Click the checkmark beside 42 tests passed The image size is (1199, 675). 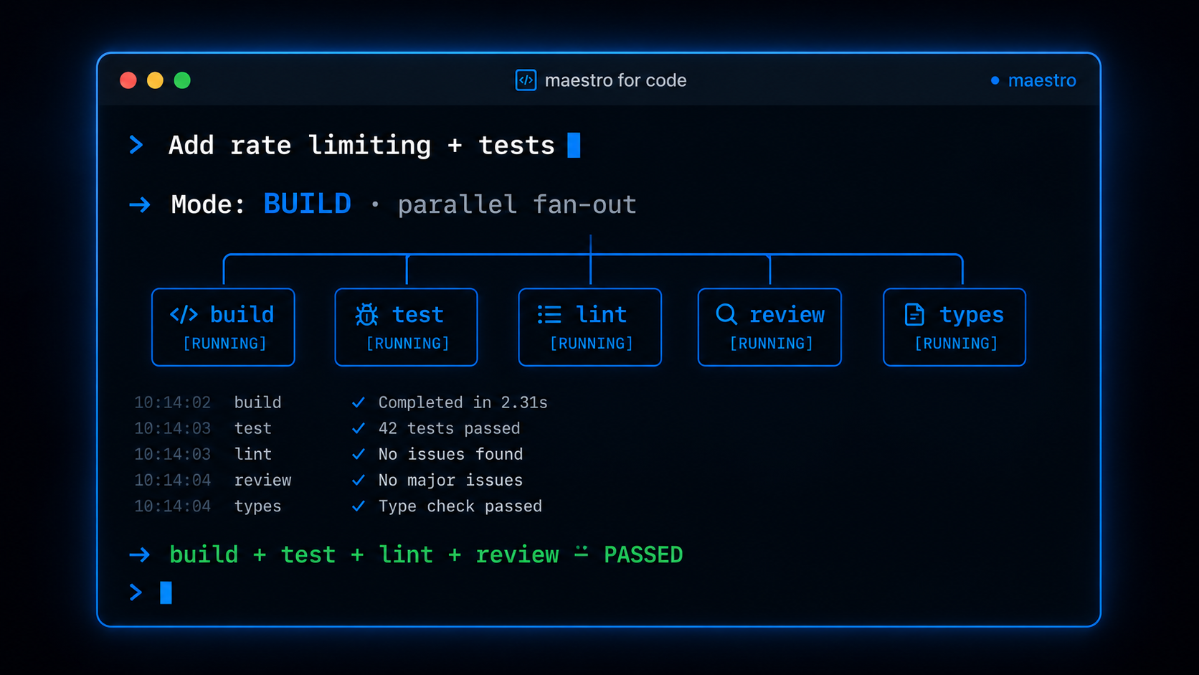tap(359, 428)
